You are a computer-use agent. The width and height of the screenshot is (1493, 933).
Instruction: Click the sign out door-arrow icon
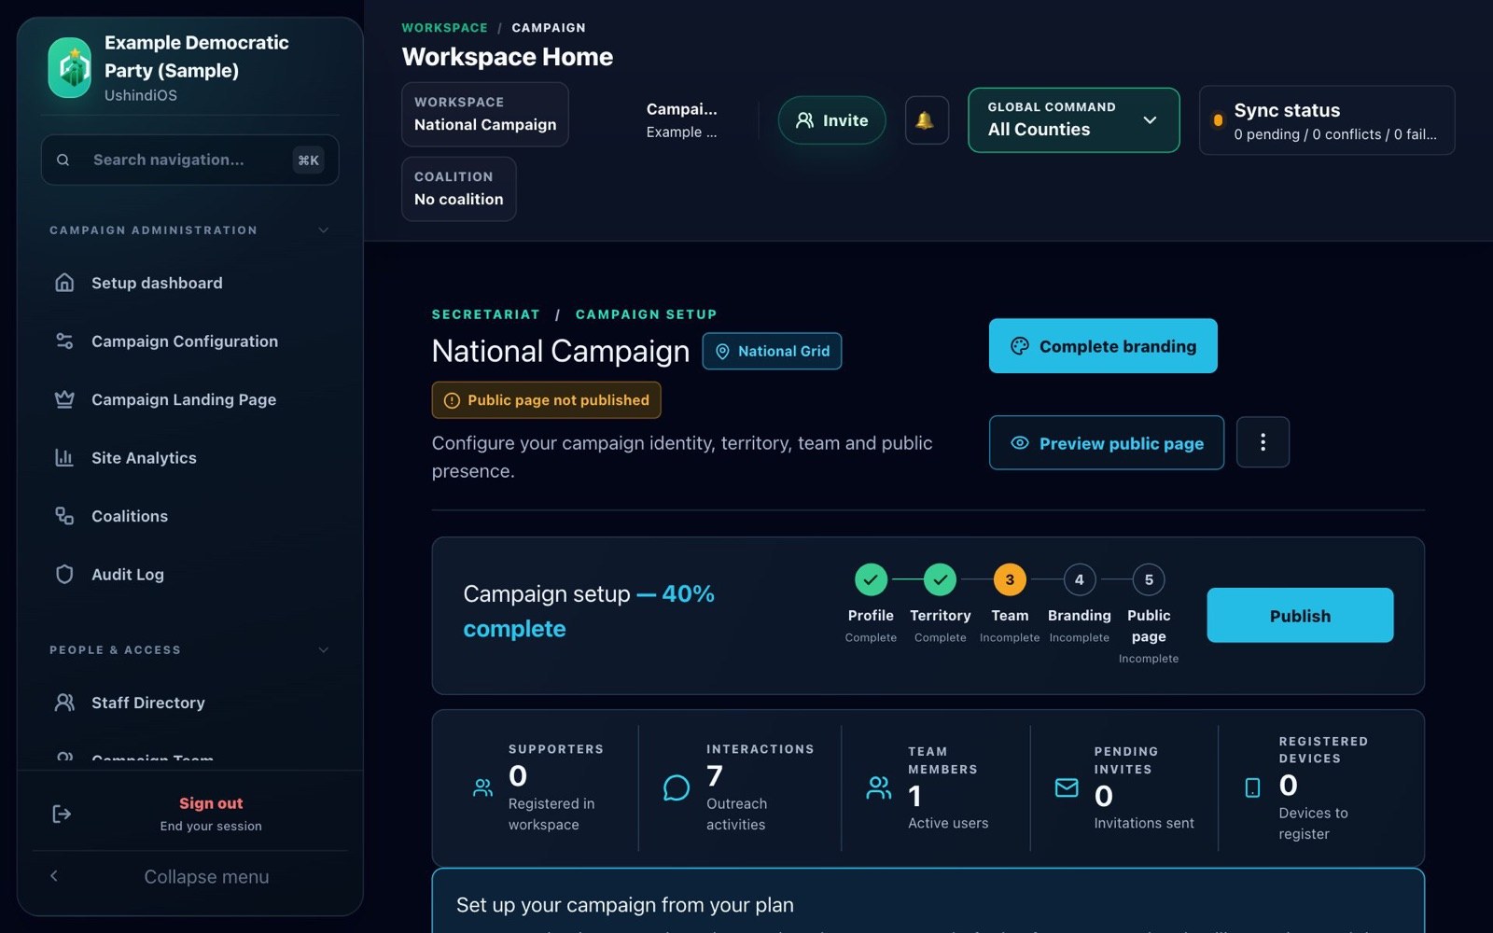click(62, 815)
